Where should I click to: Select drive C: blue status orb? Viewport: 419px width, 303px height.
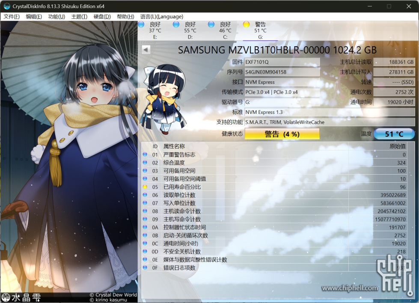211,24
